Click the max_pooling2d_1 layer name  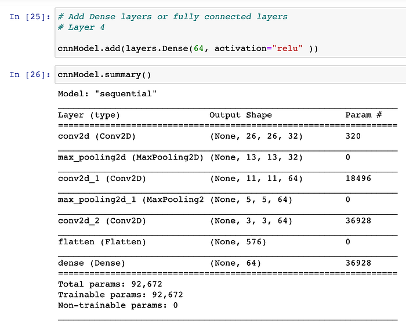(x=130, y=200)
